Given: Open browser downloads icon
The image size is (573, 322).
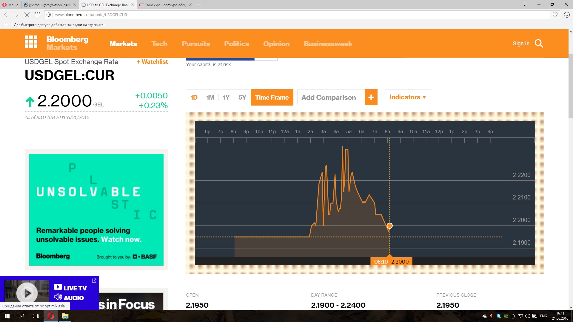Looking at the screenshot, I should point(567,15).
